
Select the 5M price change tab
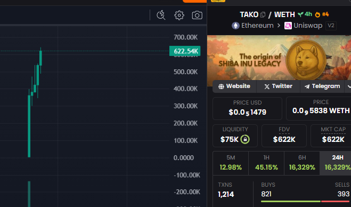(231, 163)
